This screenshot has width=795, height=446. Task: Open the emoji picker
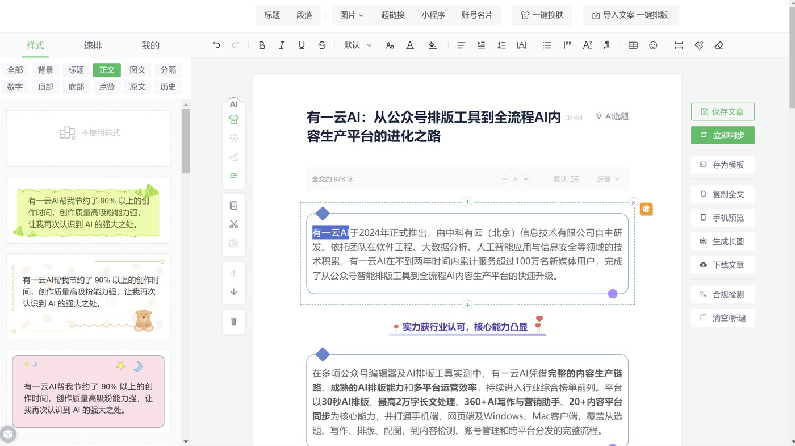(653, 45)
